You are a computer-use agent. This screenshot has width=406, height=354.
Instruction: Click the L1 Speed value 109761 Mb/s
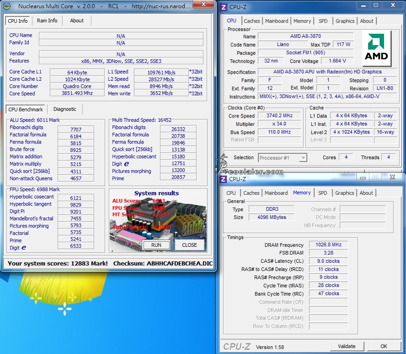tap(161, 73)
